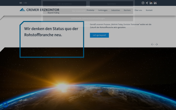Image resolution: width=176 pixels, height=110 pixels.
Task: Click the Cremer Erzkontor logo
Action: click(x=40, y=11)
